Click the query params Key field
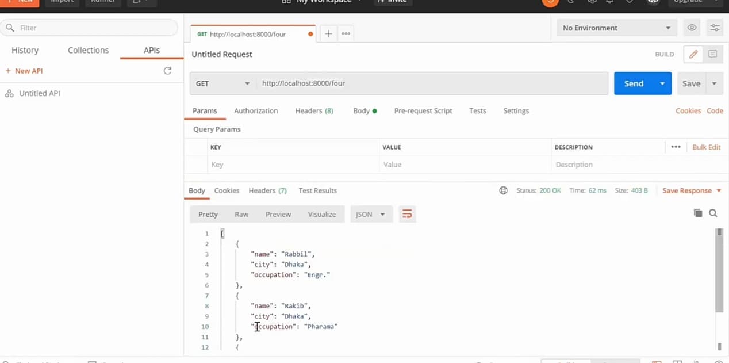Image resolution: width=729 pixels, height=363 pixels. point(293,165)
